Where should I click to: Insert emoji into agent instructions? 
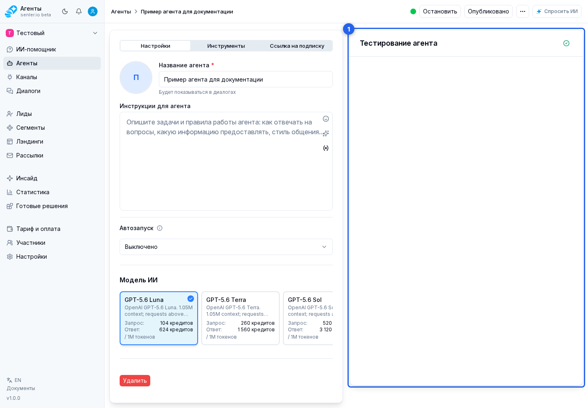[326, 119]
